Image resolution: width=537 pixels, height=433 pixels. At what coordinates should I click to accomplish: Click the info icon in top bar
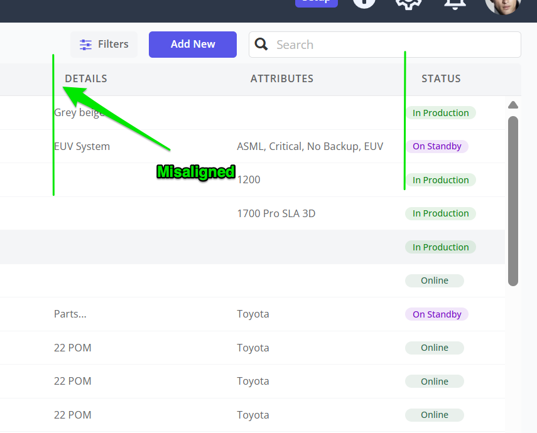[x=364, y=3]
